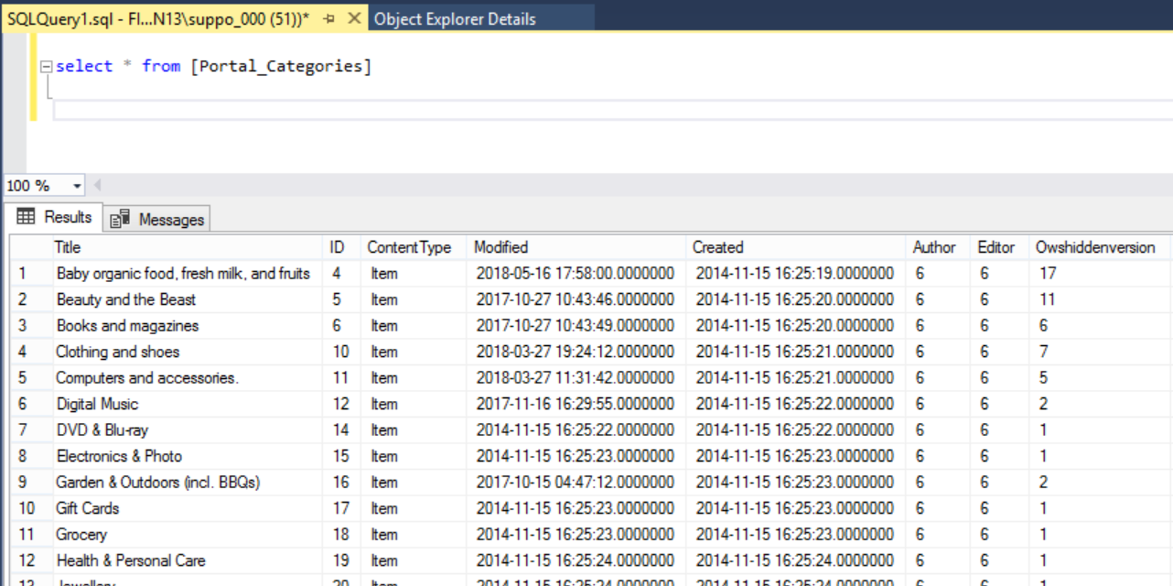Click the Owshiddenversion column header
1173x586 pixels.
[1101, 247]
